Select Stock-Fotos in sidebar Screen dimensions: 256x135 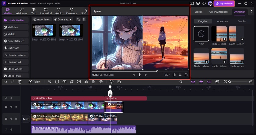(x=16, y=76)
